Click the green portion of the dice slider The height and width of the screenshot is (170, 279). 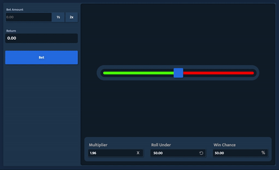click(139, 73)
